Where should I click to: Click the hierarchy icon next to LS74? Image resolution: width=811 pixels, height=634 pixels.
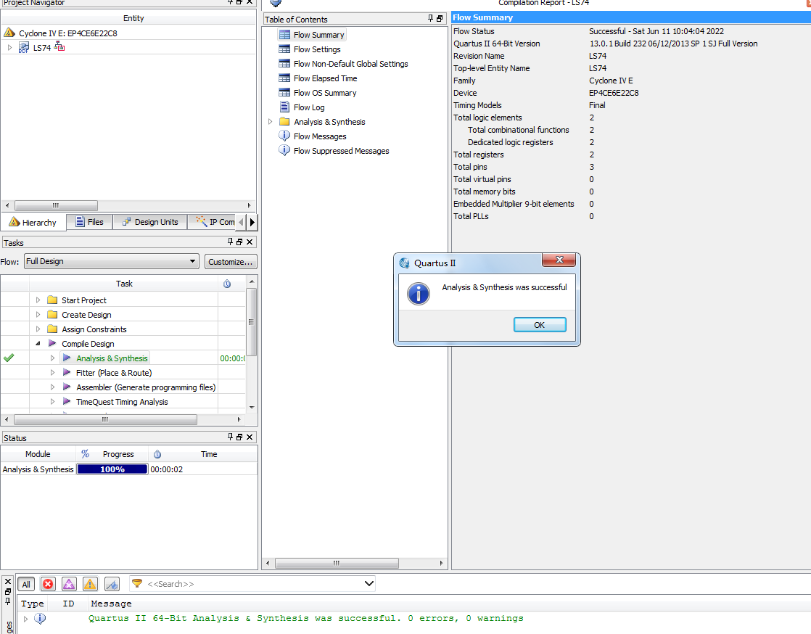59,47
